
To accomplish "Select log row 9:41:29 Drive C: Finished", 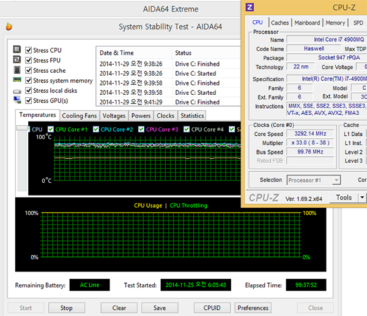I will pos(169,102).
